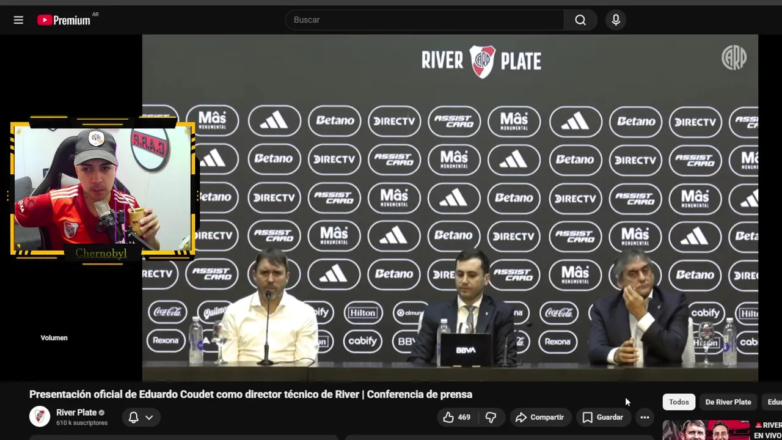This screenshot has height=440, width=782.
Task: Click the streamer webcam overlay labeled Chernobyl
Action: pyautogui.click(x=103, y=191)
